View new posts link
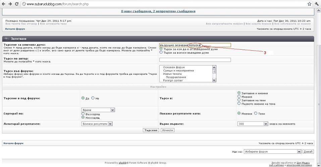The image size is (321, 167). coord(258,24)
